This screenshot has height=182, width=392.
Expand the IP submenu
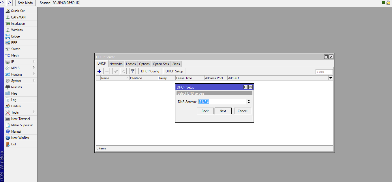[21, 62]
